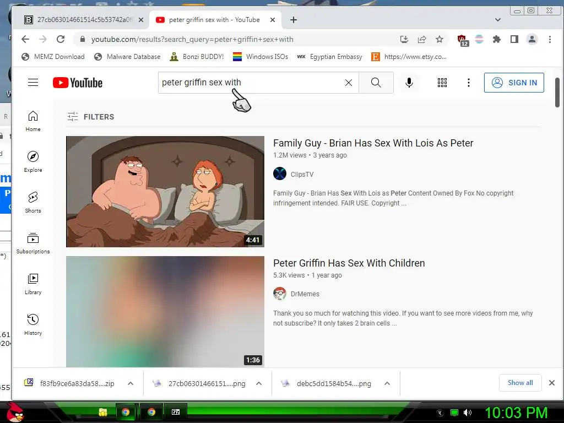Open YouTube settings three-dot menu
The image size is (564, 423).
[468, 83]
